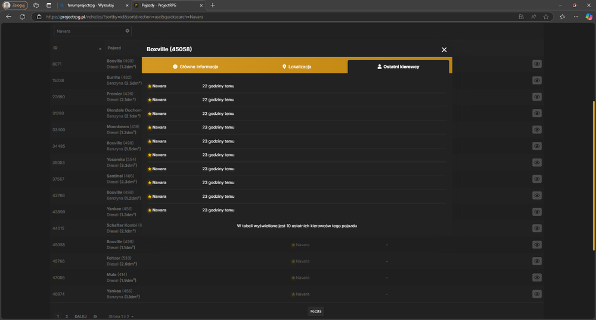596x320 pixels.
Task: Close the Boxville (45058) dialog
Action: [444, 50]
